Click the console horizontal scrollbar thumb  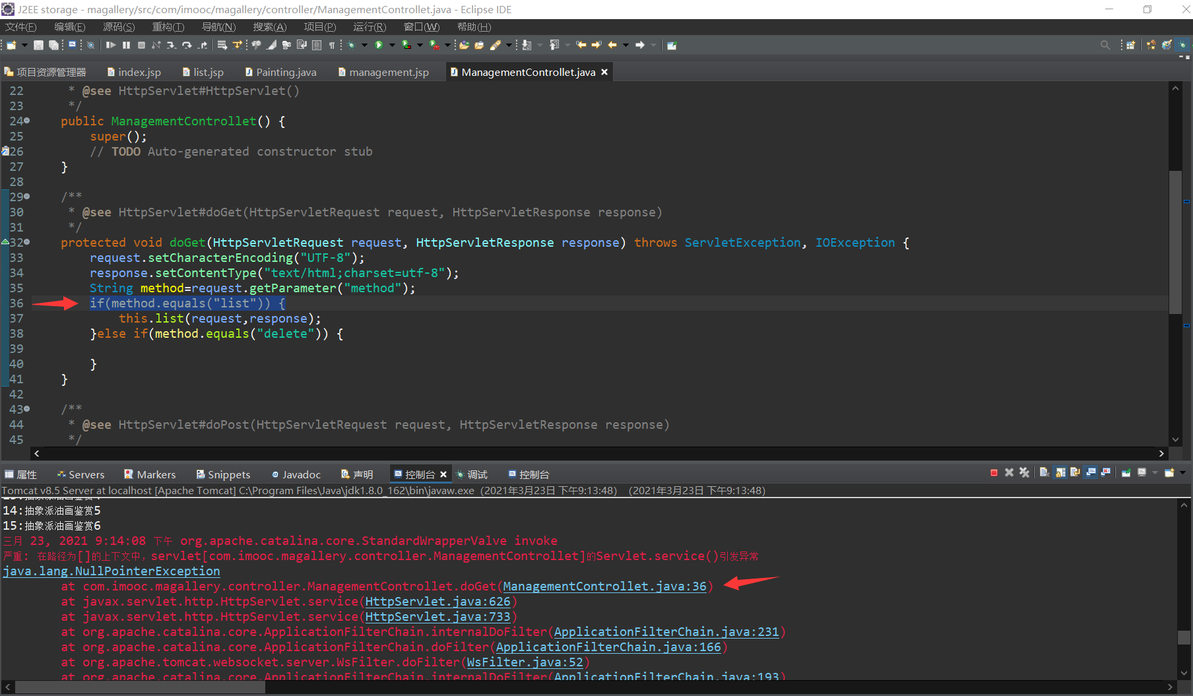pyautogui.click(x=140, y=687)
